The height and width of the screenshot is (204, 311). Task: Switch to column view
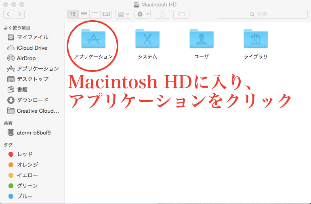coord(95,14)
